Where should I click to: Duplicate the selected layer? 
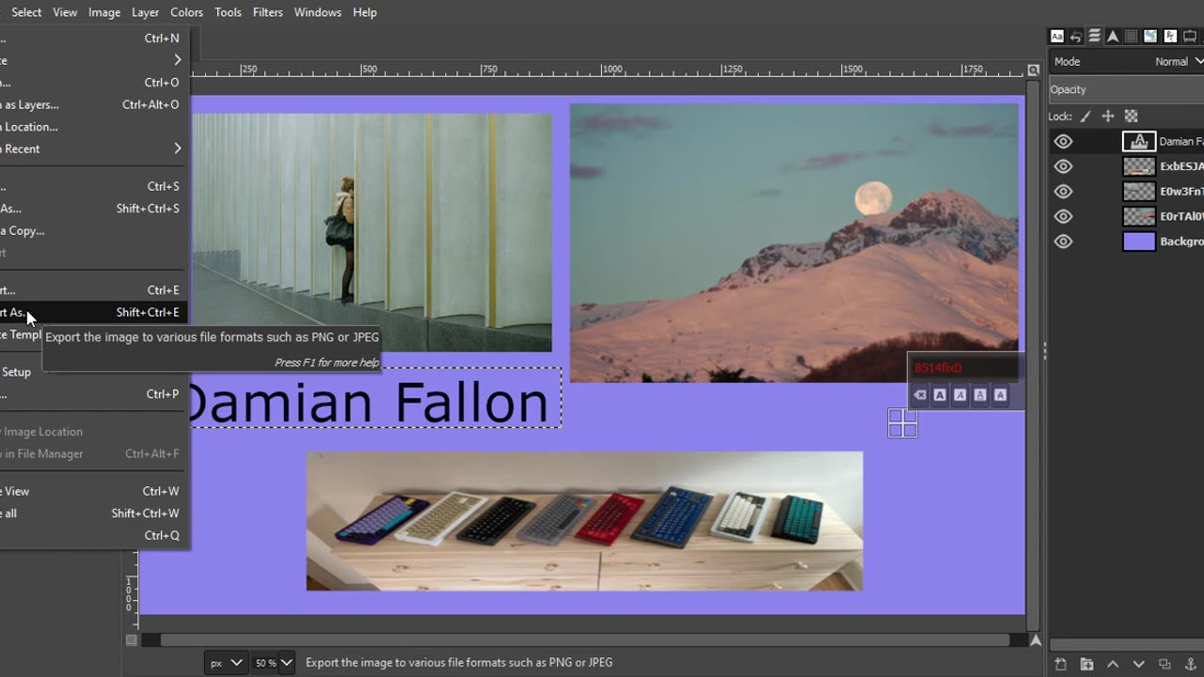coord(1164,664)
